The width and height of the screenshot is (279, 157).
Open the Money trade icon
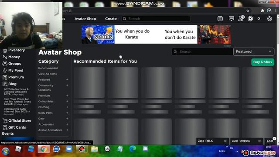5,57
